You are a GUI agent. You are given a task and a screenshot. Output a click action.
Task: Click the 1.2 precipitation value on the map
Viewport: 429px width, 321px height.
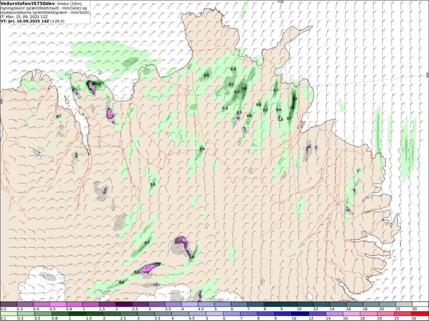coord(295,99)
